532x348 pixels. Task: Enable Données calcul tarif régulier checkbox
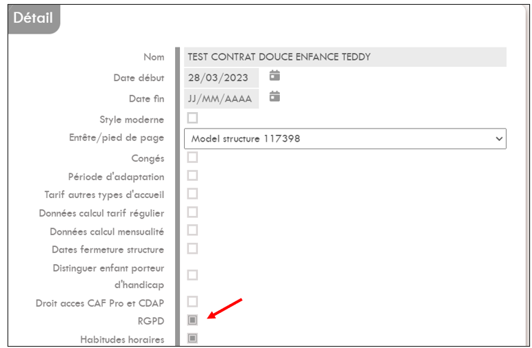point(192,213)
